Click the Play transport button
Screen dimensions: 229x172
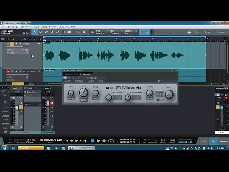[x=98, y=141]
